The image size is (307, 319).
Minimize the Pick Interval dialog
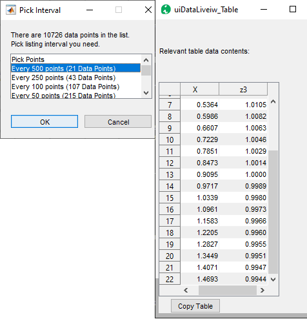pyautogui.click(x=90, y=10)
